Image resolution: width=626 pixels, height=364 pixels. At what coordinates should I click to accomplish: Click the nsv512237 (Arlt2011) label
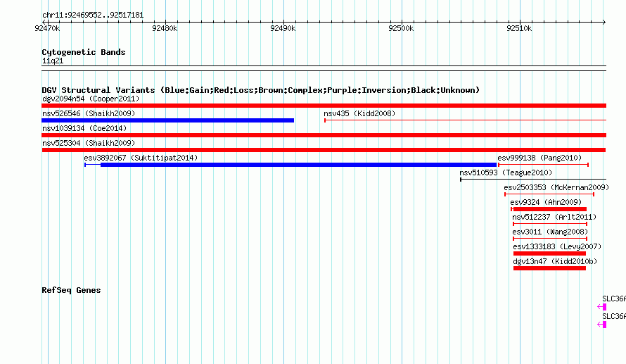pyautogui.click(x=554, y=217)
